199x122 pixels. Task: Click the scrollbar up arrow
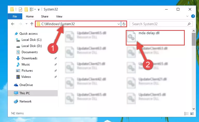pos(194,31)
